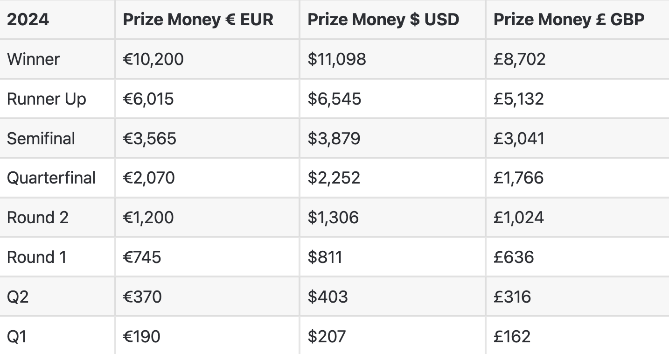669x354 pixels.
Task: Click the £162 Q1 prize cell
Action: click(x=512, y=336)
